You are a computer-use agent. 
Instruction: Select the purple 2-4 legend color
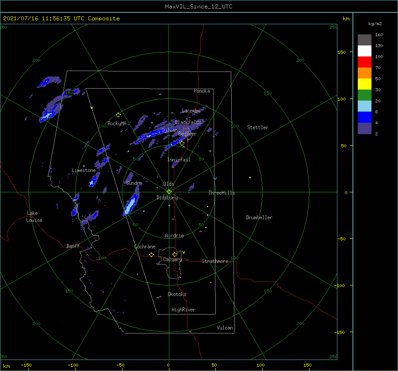[x=364, y=128]
